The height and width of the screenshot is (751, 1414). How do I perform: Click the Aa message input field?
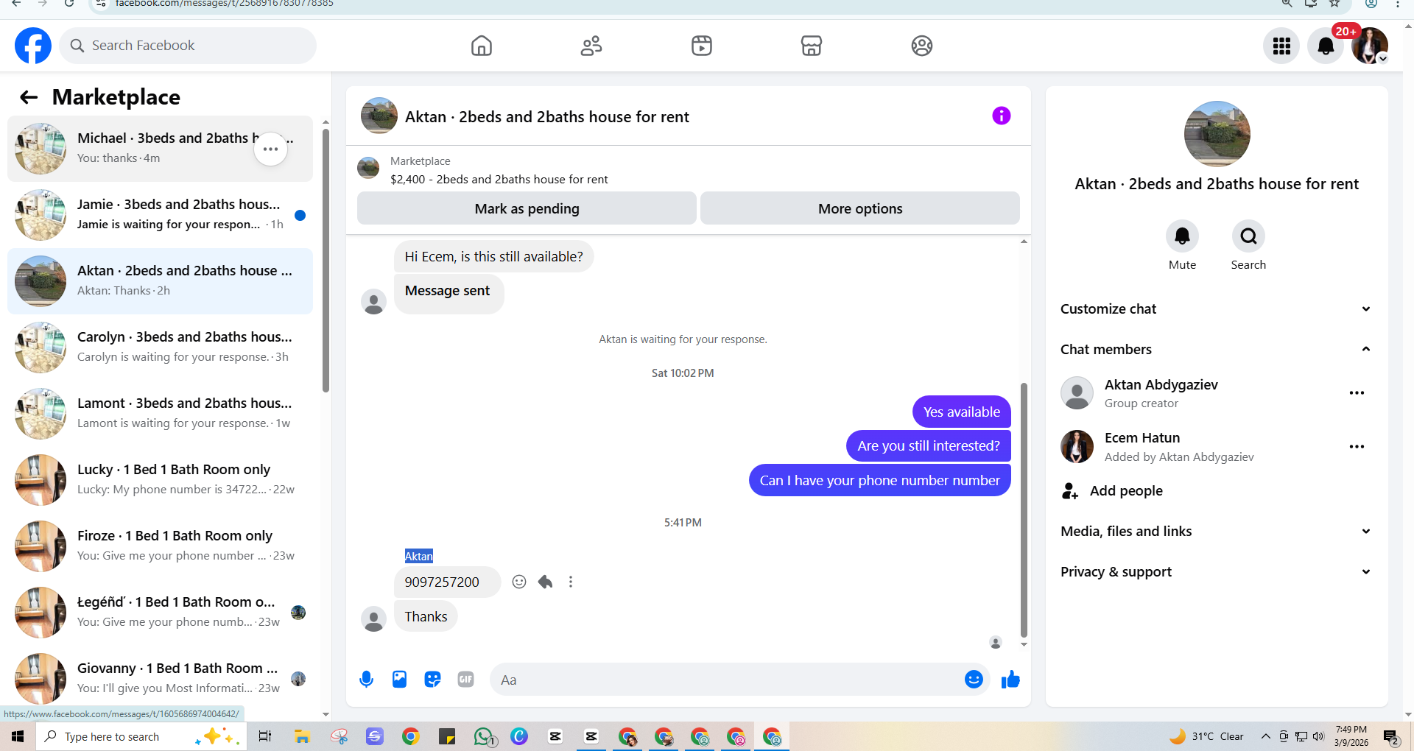tap(725, 680)
